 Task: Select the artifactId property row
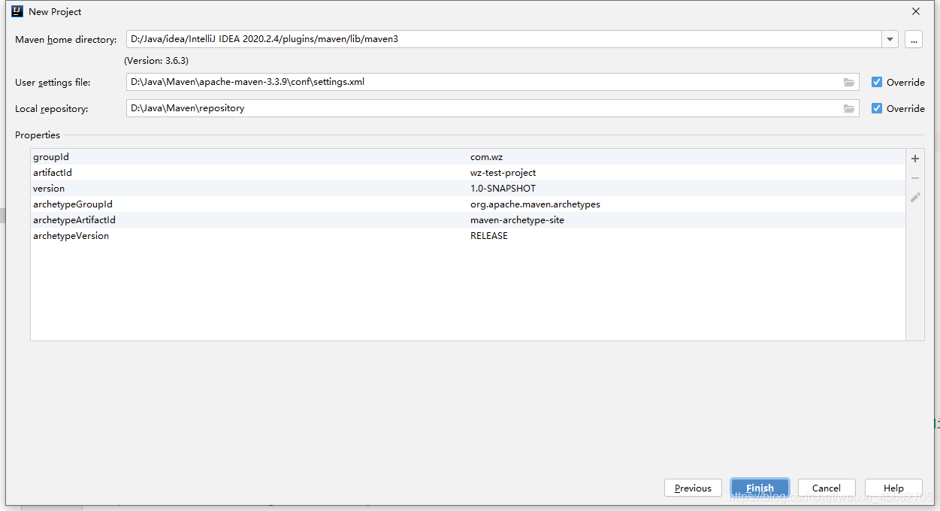[467, 173]
